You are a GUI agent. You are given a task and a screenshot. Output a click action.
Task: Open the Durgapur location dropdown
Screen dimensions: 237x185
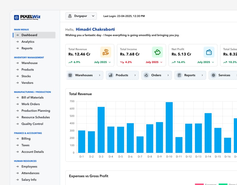[x=81, y=16]
